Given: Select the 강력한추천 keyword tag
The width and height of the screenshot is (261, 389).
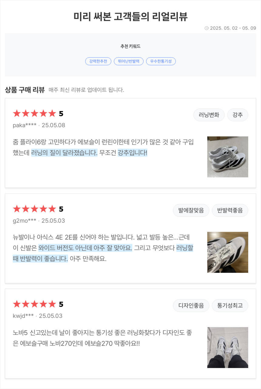Looking at the screenshot, I should coord(98,61).
